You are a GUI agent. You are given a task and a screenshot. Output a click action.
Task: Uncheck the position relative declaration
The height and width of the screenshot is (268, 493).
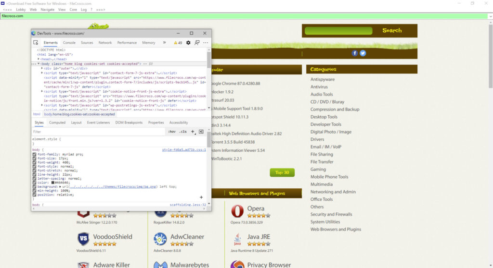pyautogui.click(x=34, y=195)
